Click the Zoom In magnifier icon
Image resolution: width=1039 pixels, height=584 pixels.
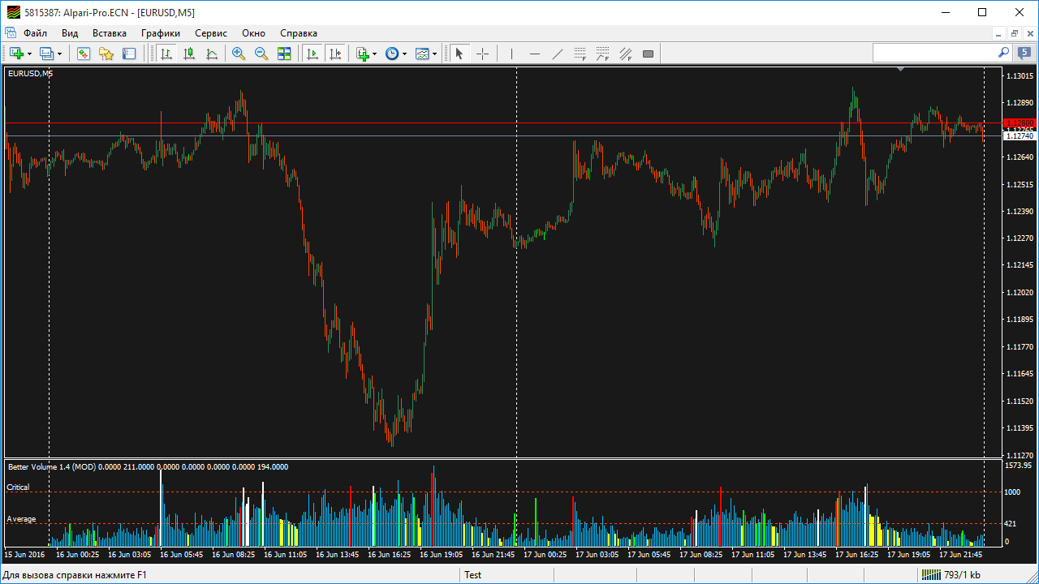[238, 54]
